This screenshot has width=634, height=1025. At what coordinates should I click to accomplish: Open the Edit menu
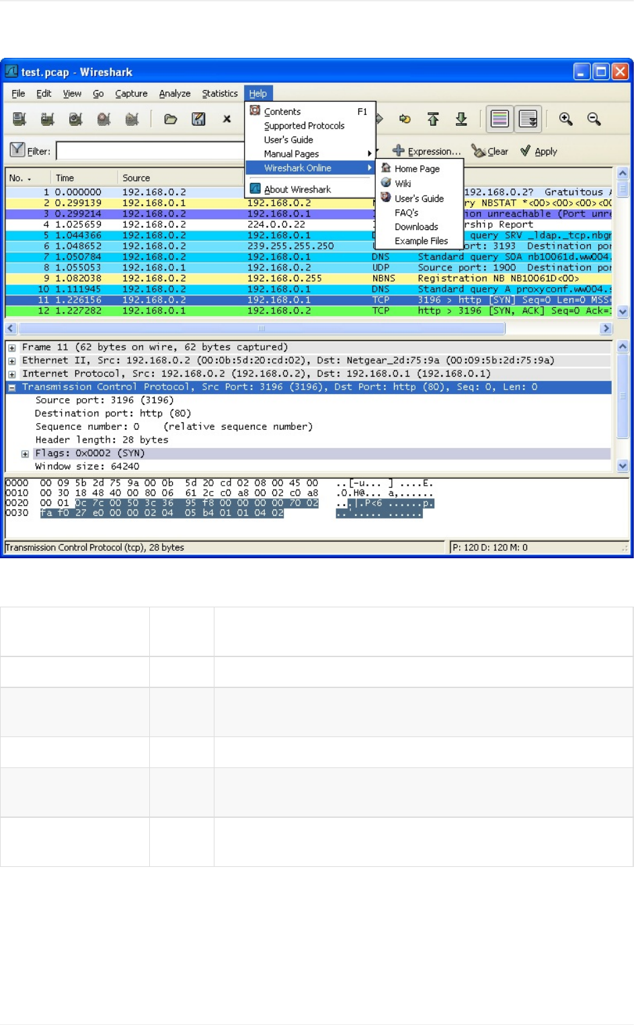(x=44, y=93)
